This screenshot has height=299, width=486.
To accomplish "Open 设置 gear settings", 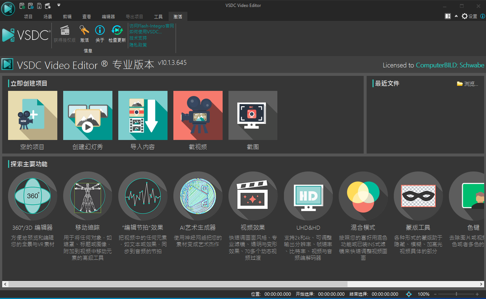I will (469, 16).
